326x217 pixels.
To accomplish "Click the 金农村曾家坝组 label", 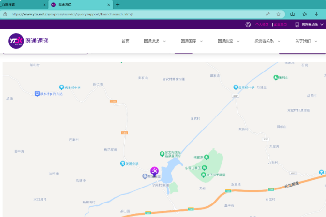I will (174, 79).
